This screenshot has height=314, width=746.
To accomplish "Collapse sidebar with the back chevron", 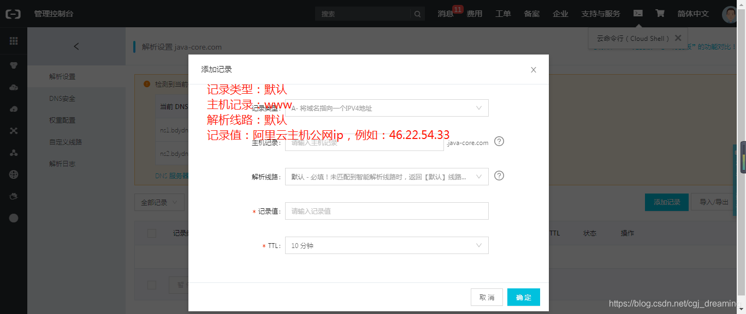I will tap(76, 46).
